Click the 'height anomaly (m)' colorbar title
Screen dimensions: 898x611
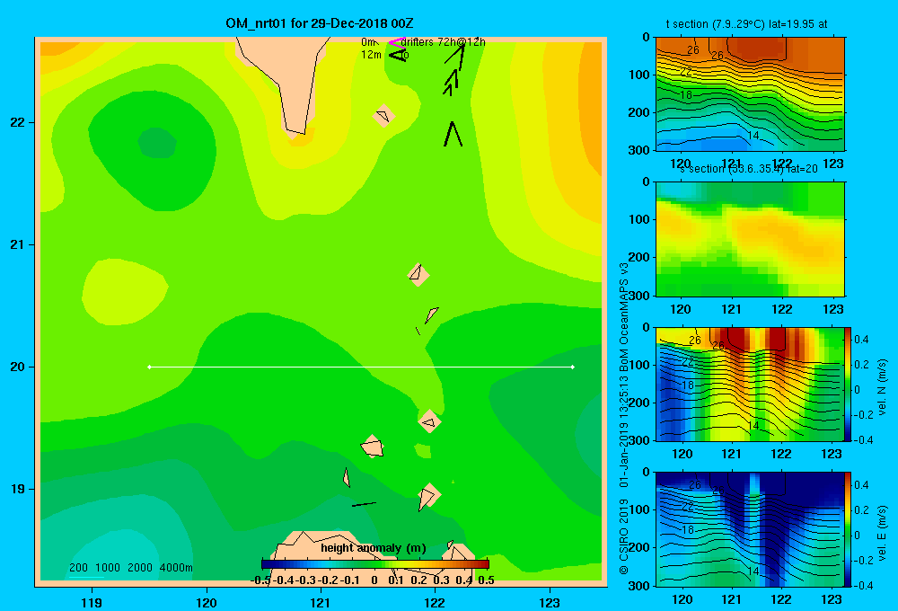point(374,548)
